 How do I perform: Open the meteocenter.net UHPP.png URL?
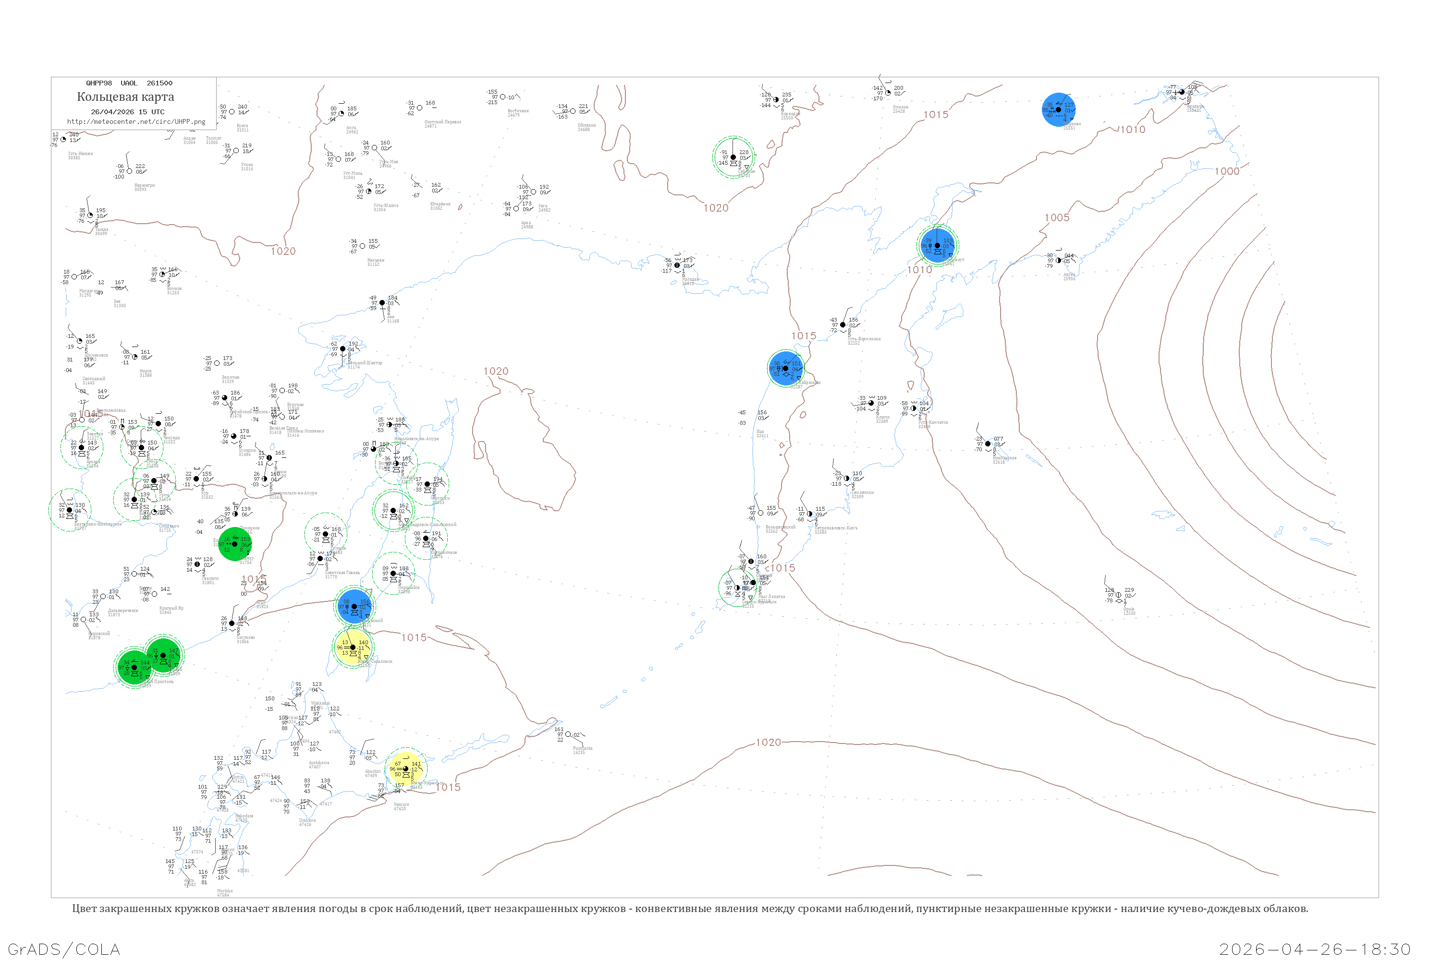tap(136, 122)
